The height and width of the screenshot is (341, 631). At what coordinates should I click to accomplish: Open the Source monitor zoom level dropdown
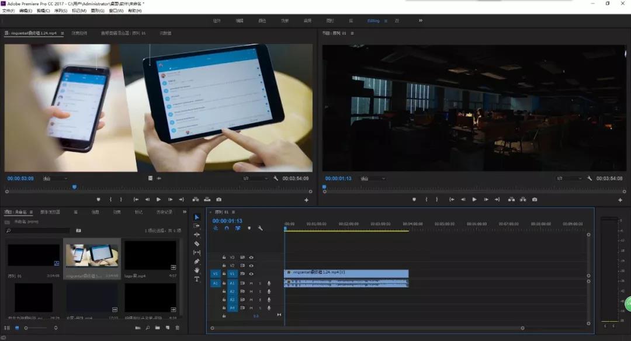pyautogui.click(x=55, y=178)
